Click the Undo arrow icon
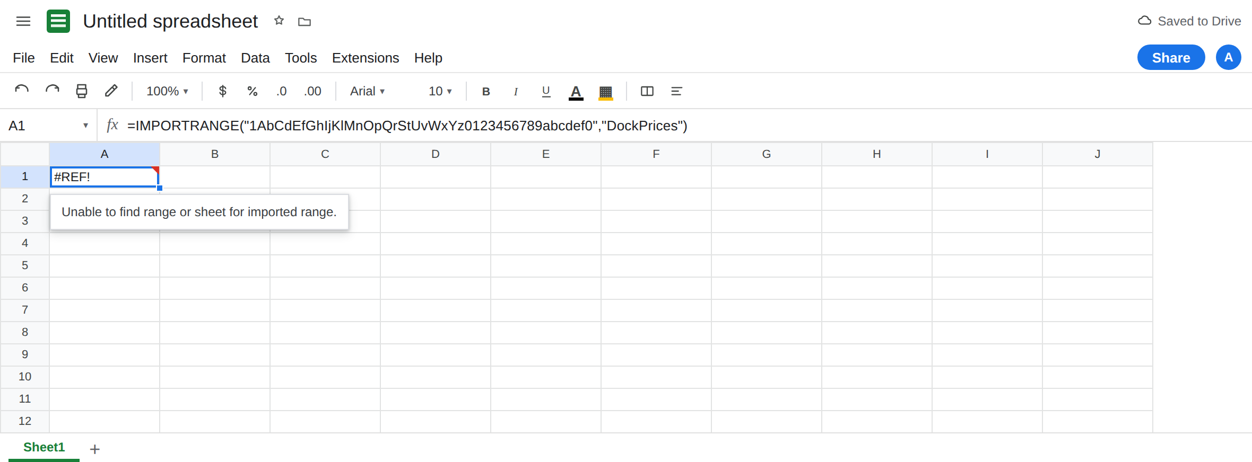Screen dimensions: 1252x462 pyautogui.click(x=22, y=91)
